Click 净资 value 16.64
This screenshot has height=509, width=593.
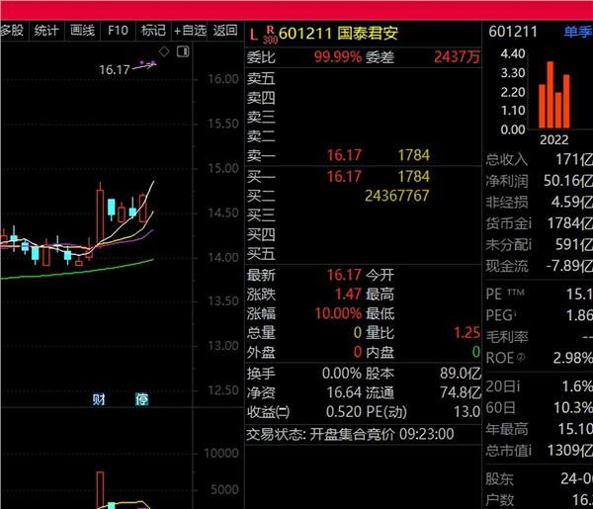tap(344, 392)
